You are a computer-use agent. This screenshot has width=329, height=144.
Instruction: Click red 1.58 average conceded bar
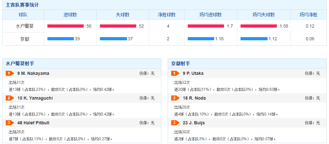(259, 26)
